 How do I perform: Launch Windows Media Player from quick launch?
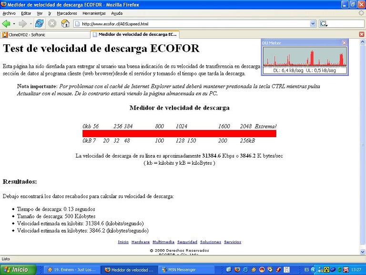point(270,270)
